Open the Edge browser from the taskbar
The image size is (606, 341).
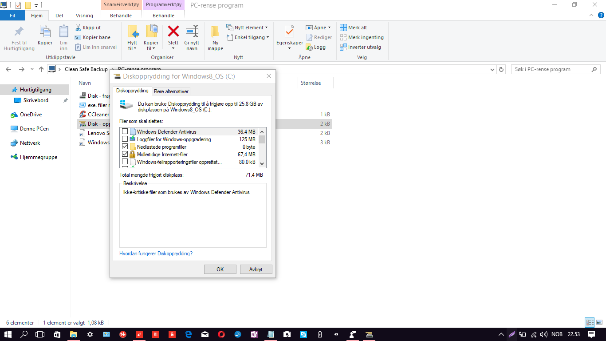pyautogui.click(x=188, y=334)
